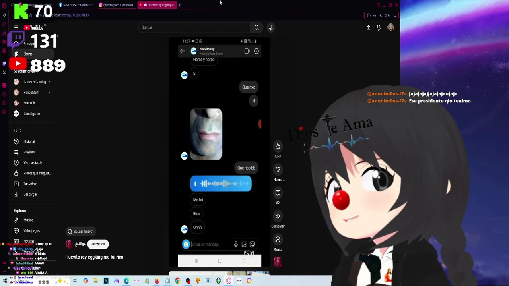Open Opera on the taskbar
The height and width of the screenshot is (286, 509).
click(229, 281)
